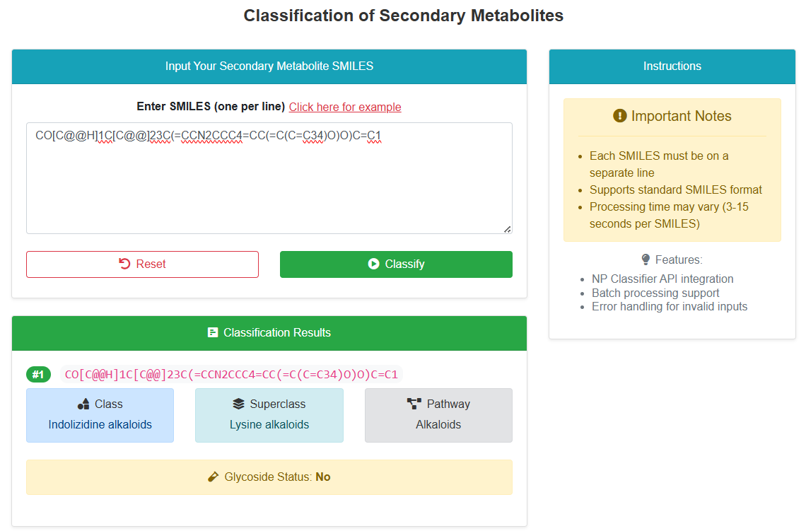Focus the SMILES input text area
The width and height of the screenshot is (806, 531).
(x=269, y=178)
